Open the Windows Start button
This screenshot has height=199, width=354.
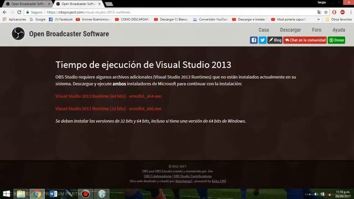[6, 194]
